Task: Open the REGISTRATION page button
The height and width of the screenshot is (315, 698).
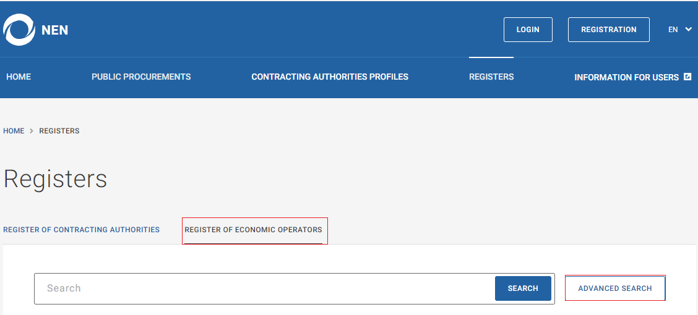Action: [x=608, y=30]
